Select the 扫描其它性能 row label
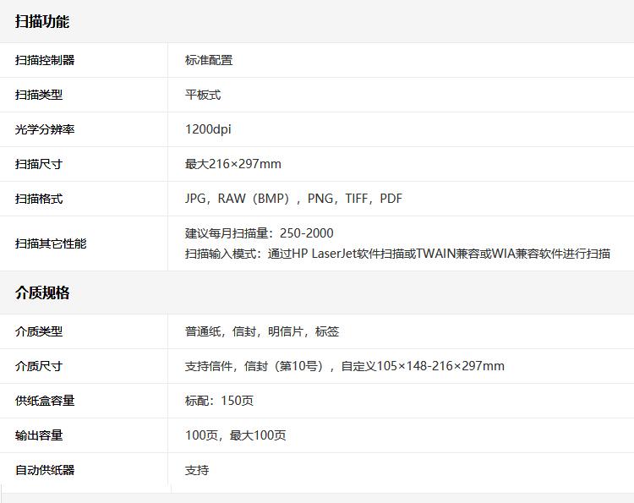 click(51, 243)
